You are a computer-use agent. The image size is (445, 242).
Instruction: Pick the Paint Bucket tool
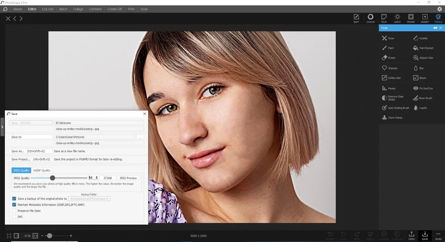[423, 48]
